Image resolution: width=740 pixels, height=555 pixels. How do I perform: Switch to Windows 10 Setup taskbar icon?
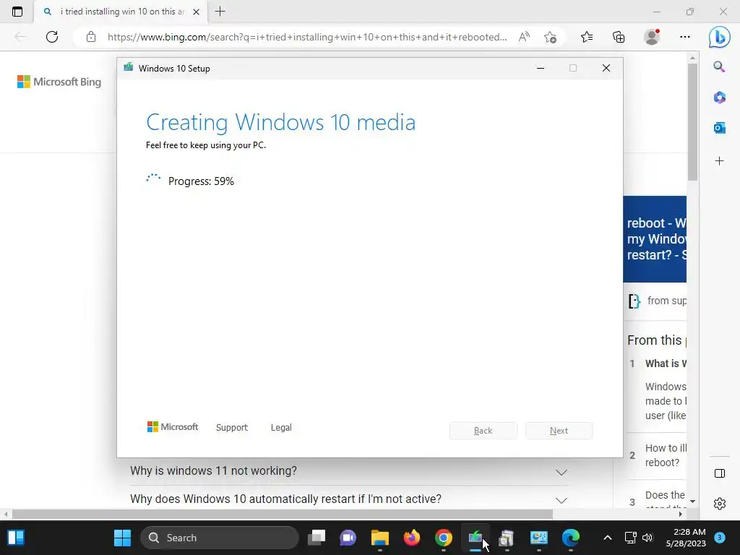tap(476, 538)
